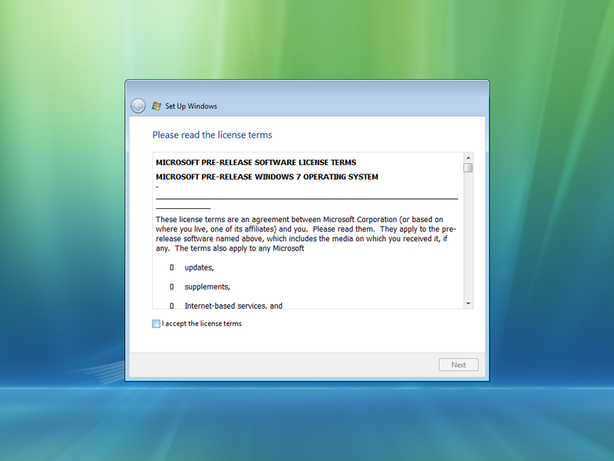Click the round back arrow button
Screen dimensions: 614x461
(138, 106)
